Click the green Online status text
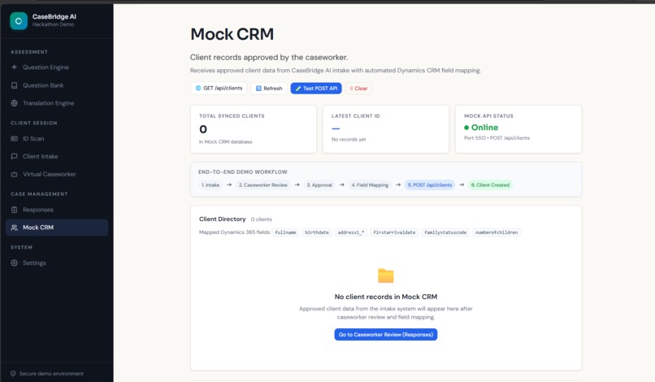Screen dimensions: 655x382 484,128
